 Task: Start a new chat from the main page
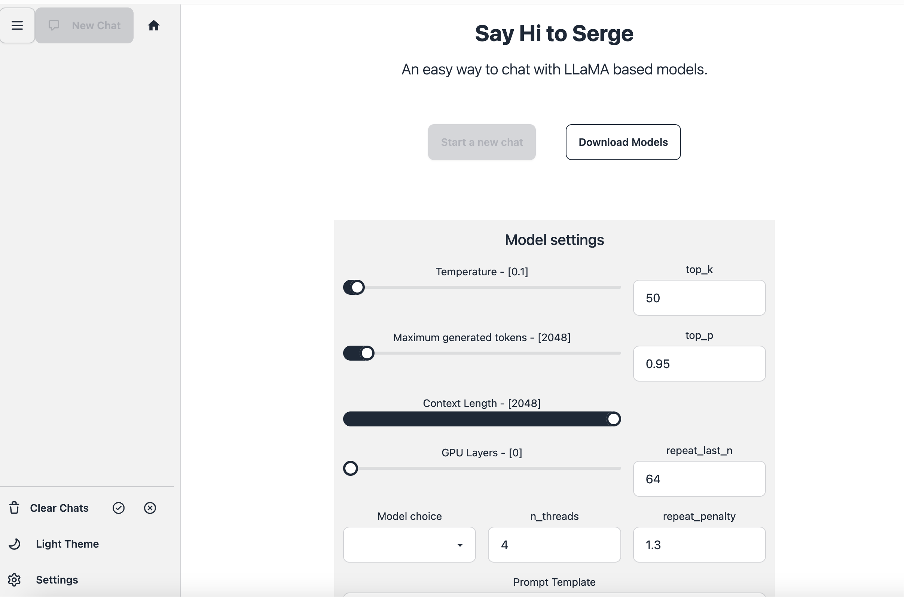pyautogui.click(x=482, y=142)
